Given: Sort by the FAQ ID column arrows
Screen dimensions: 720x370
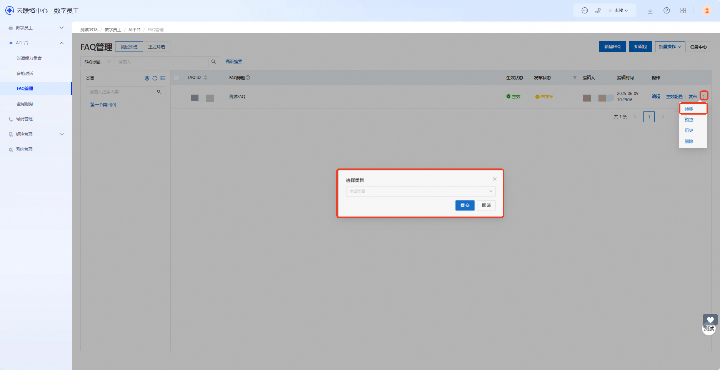Looking at the screenshot, I should (205, 78).
